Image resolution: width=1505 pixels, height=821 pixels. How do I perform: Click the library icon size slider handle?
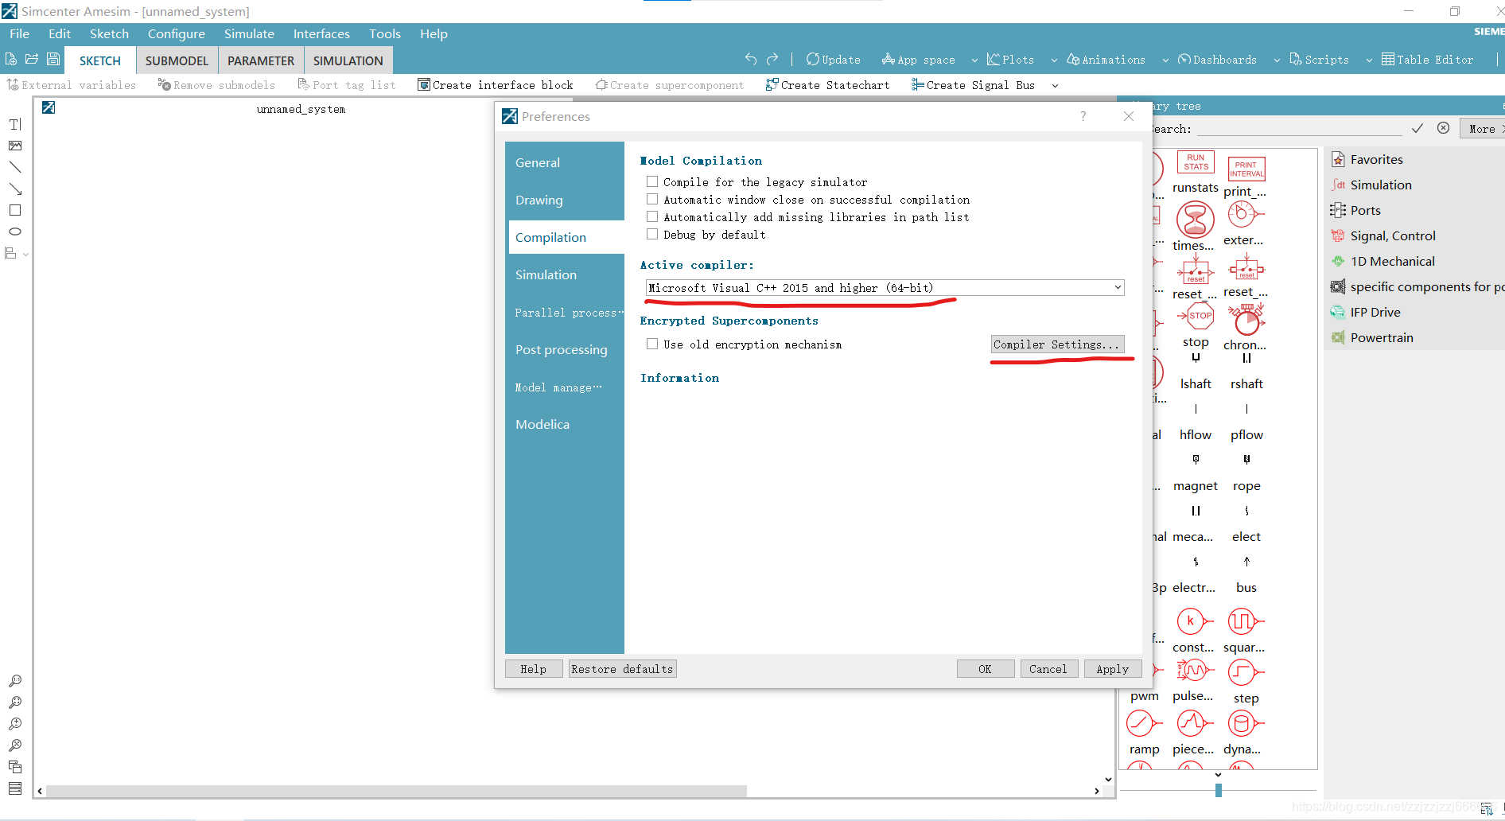click(1218, 790)
